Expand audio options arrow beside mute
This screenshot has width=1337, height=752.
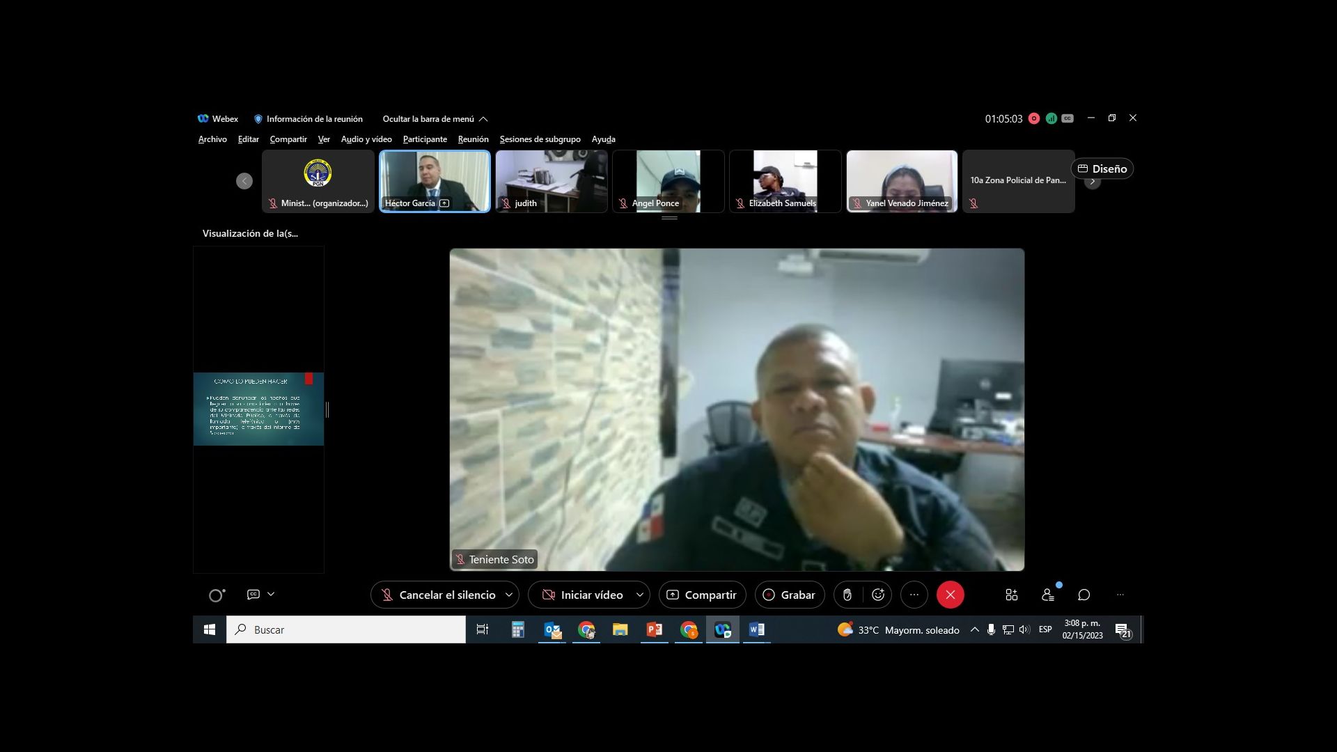509,595
